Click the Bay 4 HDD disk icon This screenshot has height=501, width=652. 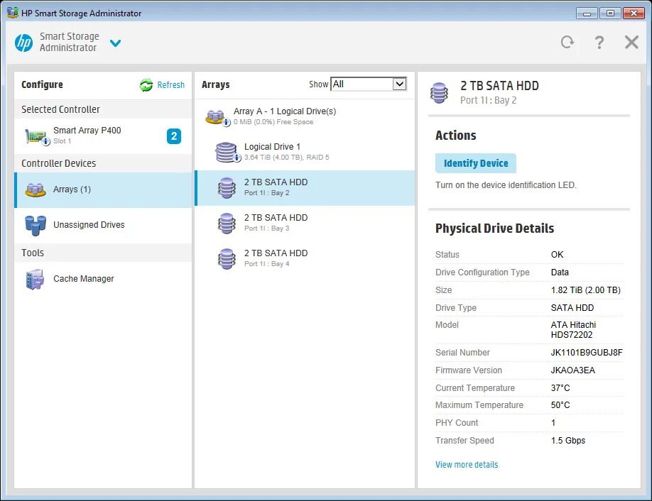tap(227, 258)
